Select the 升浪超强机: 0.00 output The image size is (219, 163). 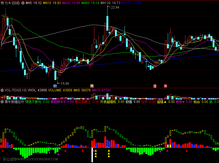click(x=112, y=102)
